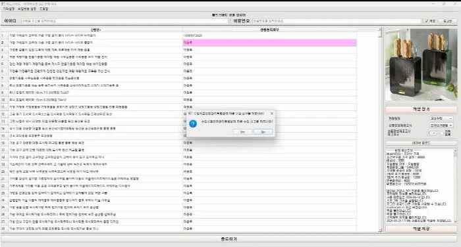Image resolution: width=461 pixels, height=247 pixels.
Task: Open the 재고개수 dropdown showing 1
Action: (432, 133)
